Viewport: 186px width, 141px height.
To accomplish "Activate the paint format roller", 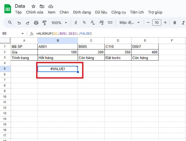I will (44, 23).
